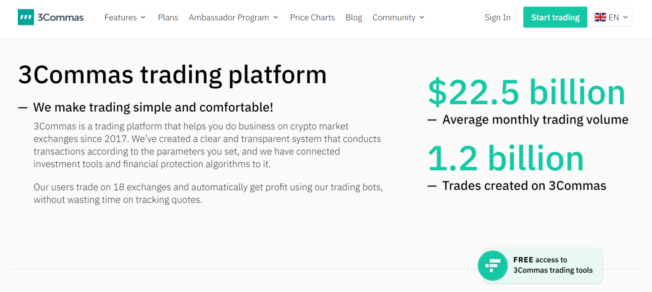
Task: Open the Community dropdown menu
Action: [x=398, y=17]
